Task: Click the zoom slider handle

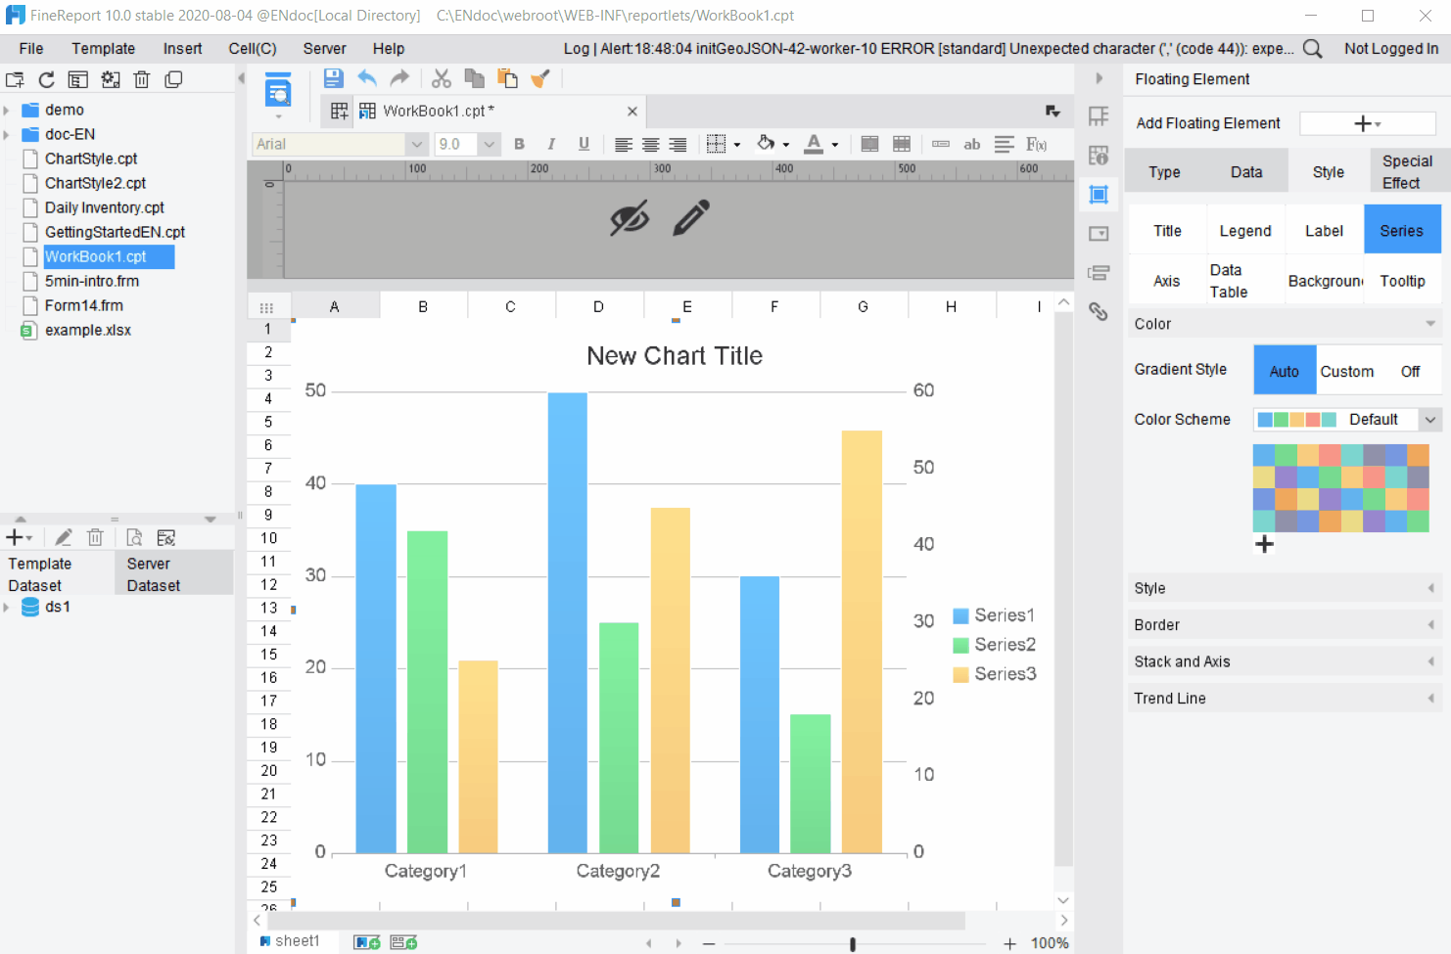Action: point(853,944)
